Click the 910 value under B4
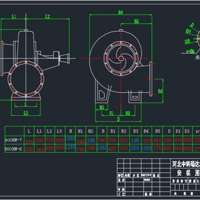This screenshot has height=200, width=200. [147, 141]
